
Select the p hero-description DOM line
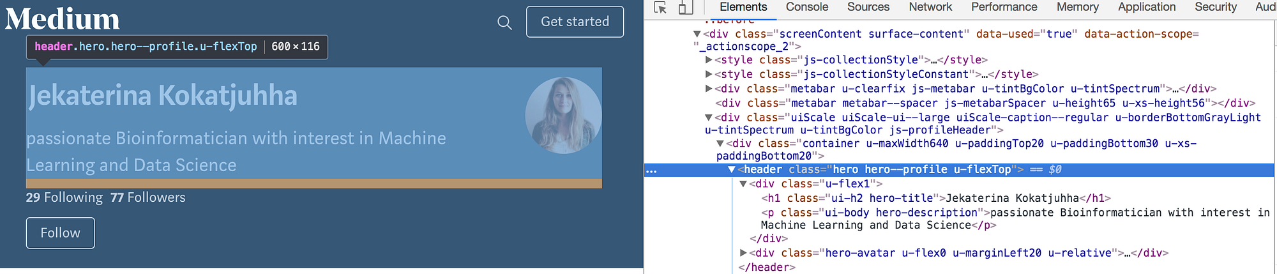coord(1015,219)
